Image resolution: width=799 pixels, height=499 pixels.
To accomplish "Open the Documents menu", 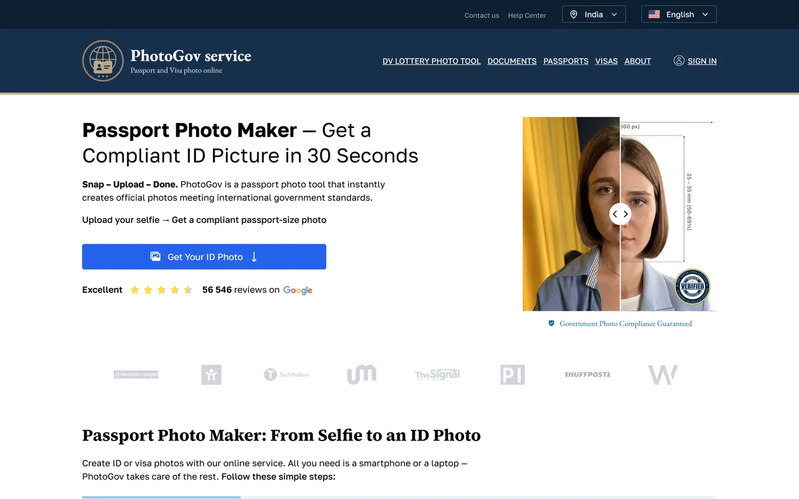I will point(512,61).
